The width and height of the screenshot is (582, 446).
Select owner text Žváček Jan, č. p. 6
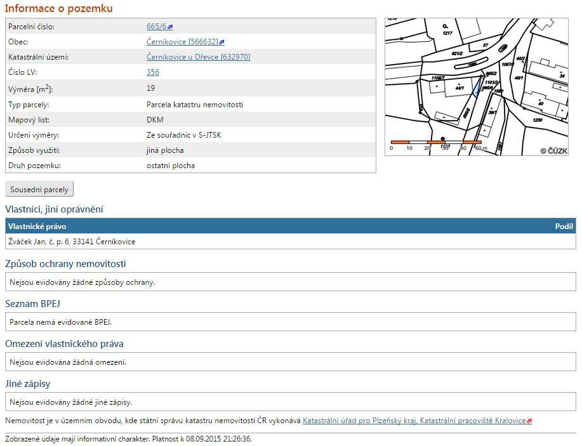click(x=39, y=242)
